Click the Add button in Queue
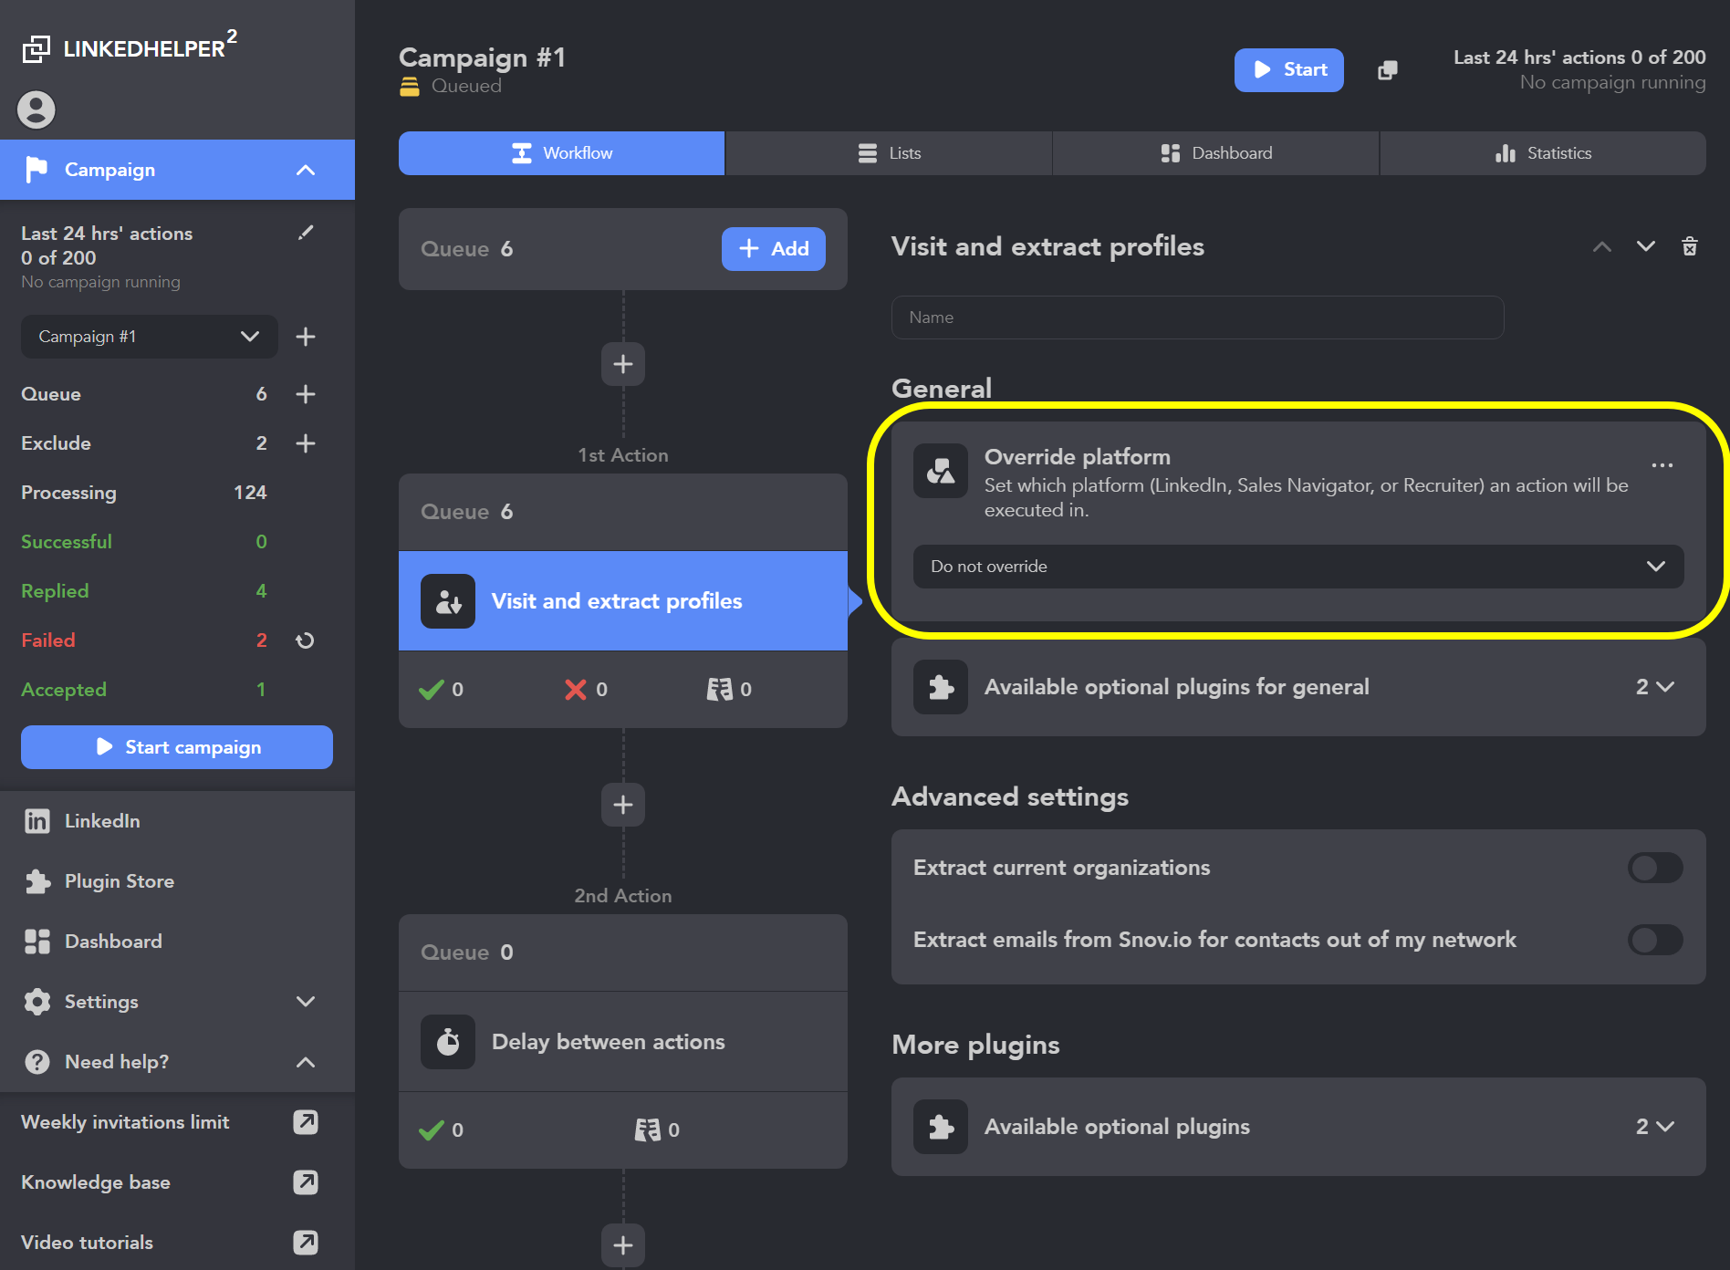The width and height of the screenshot is (1730, 1270). coord(773,249)
